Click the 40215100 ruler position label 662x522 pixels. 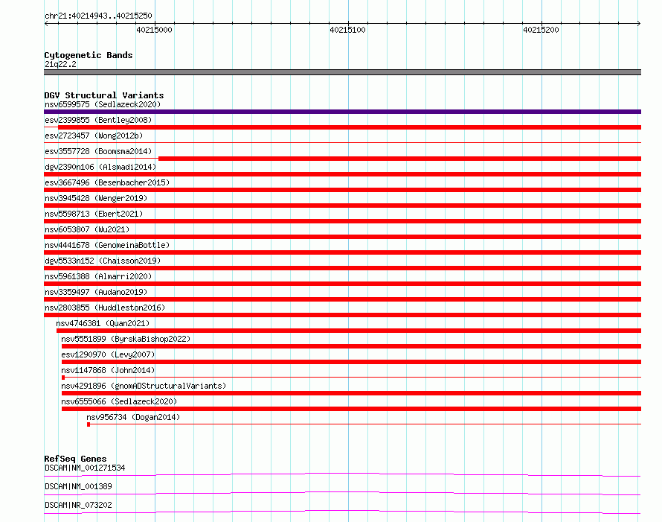click(x=347, y=30)
